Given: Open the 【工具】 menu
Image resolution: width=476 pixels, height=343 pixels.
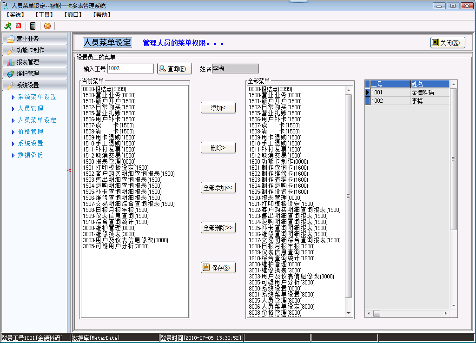Looking at the screenshot, I should (44, 14).
